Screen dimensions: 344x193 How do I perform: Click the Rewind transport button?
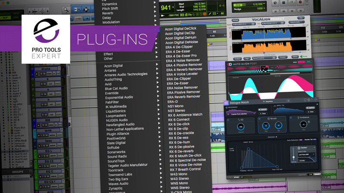click(284, 11)
